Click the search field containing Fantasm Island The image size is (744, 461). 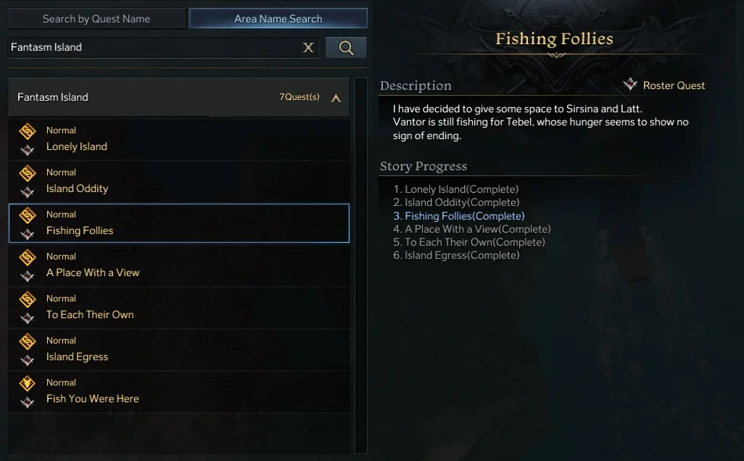pyautogui.click(x=154, y=47)
